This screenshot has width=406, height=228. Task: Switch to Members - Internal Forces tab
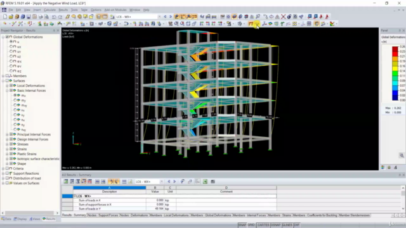pos(249,215)
